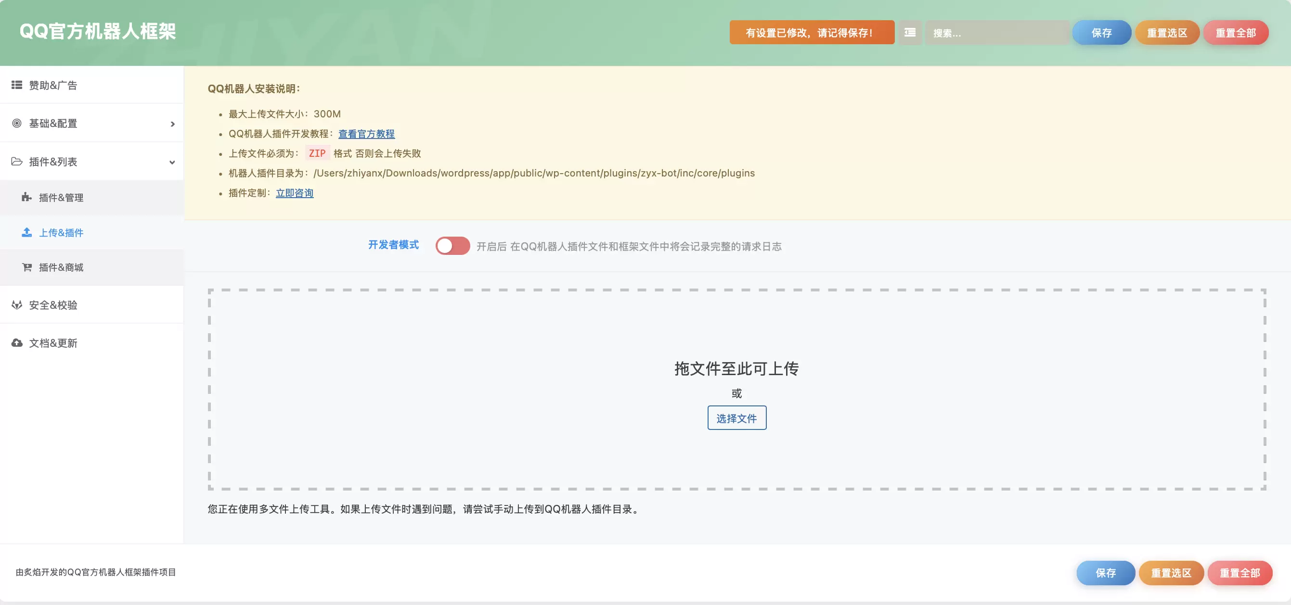Click the list icon beside 赞助&广告
Viewport: 1291px width, 605px height.
point(16,85)
